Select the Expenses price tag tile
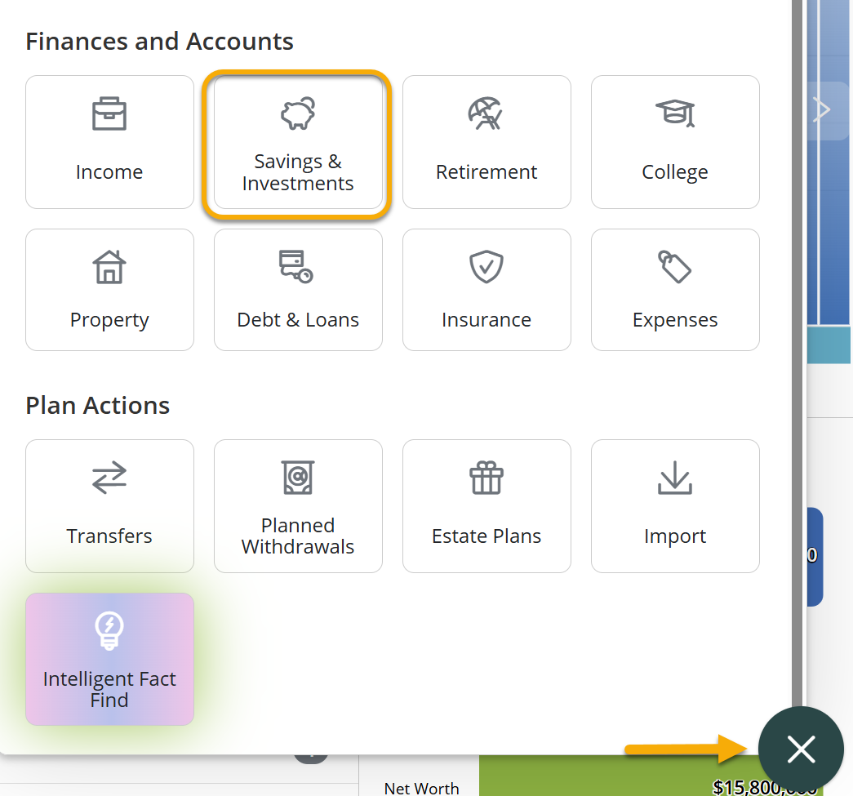 click(x=675, y=290)
